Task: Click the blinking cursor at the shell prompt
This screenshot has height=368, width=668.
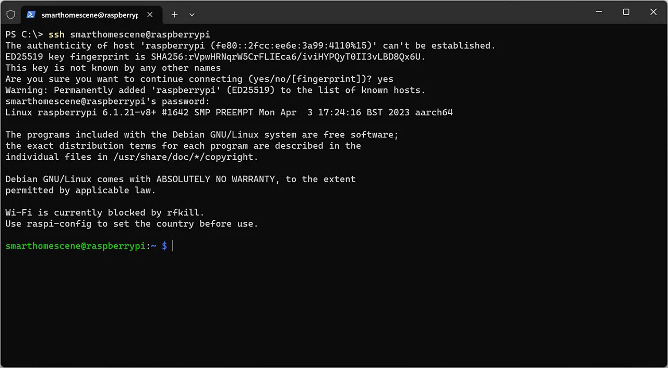Action: 172,246
